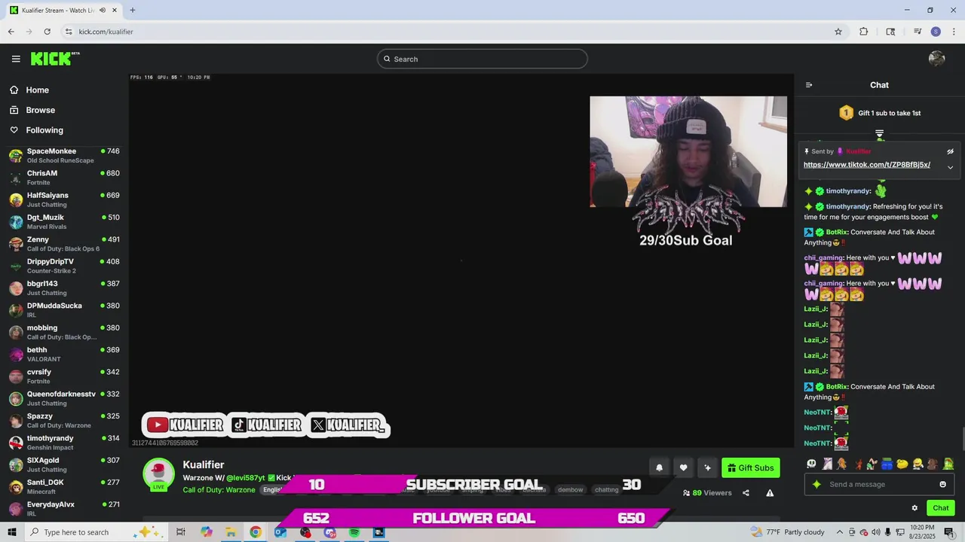The image size is (965, 542).
Task: Open HalfSaiyans channel
Action: tap(64, 199)
